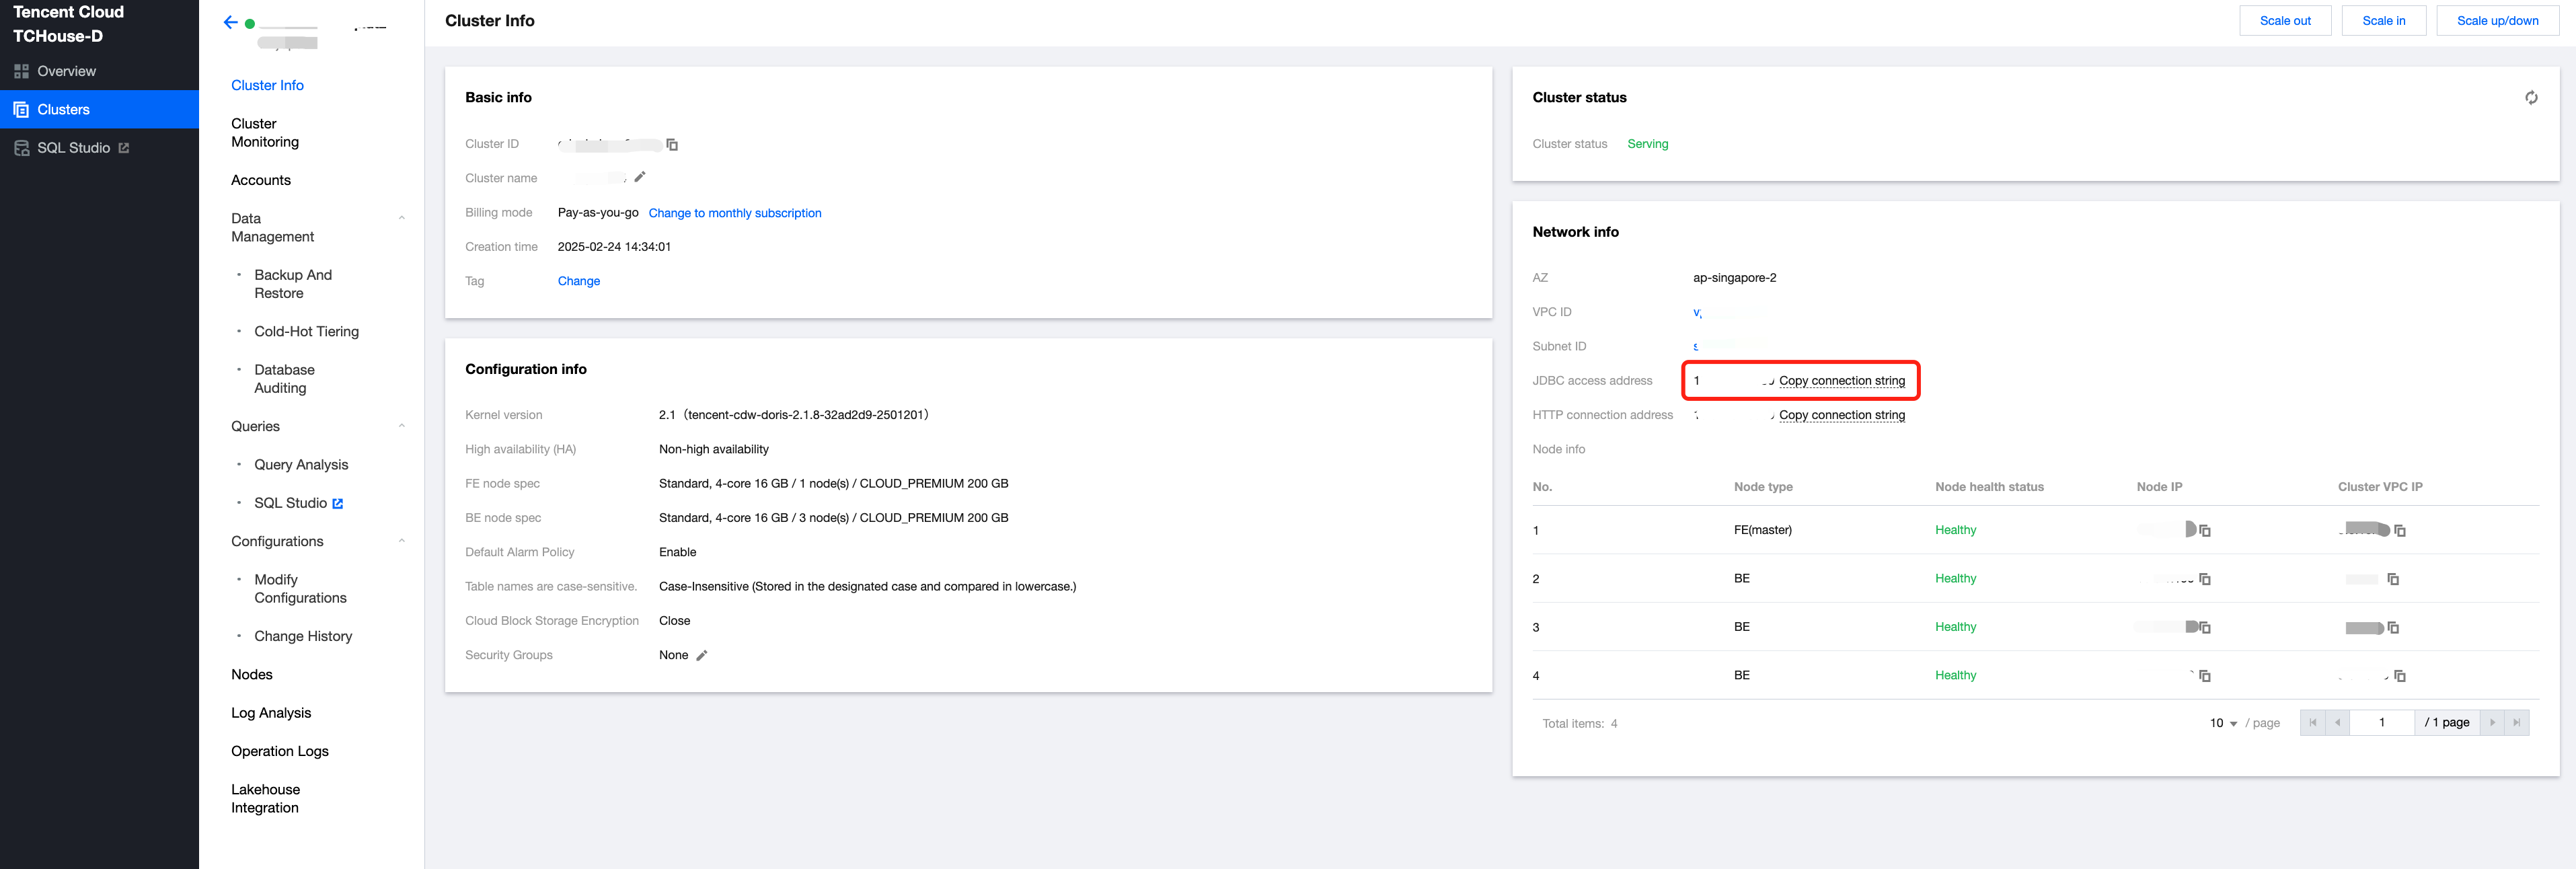
Task: Open Log Analysis page
Action: pyautogui.click(x=271, y=713)
